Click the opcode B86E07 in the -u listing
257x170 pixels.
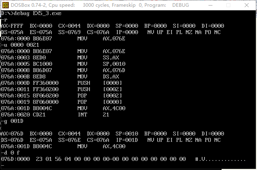tap(42, 51)
